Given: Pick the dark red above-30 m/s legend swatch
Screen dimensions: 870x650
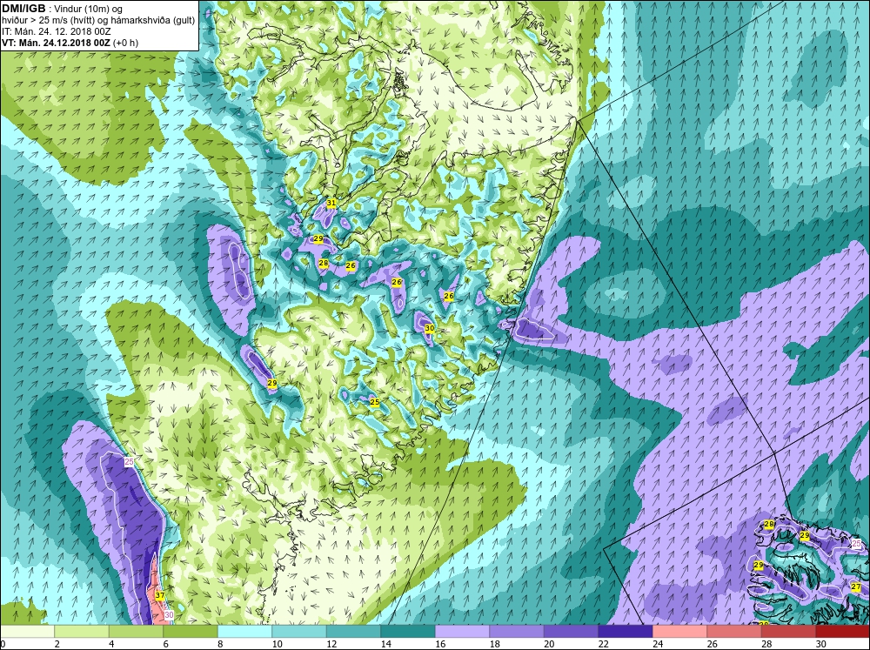Looking at the screenshot, I should point(843,631).
